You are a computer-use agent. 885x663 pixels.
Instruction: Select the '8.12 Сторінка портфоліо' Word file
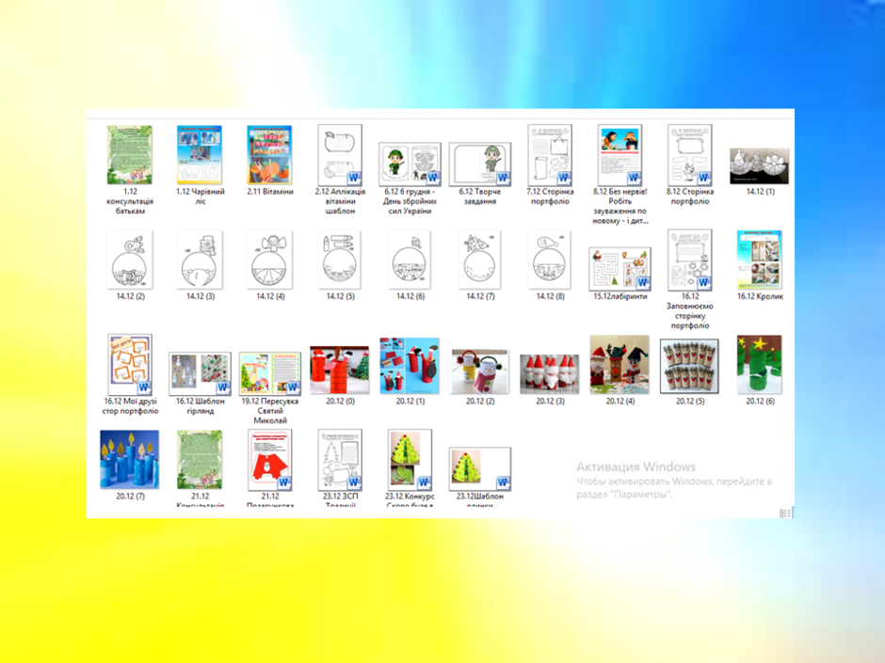pos(690,155)
